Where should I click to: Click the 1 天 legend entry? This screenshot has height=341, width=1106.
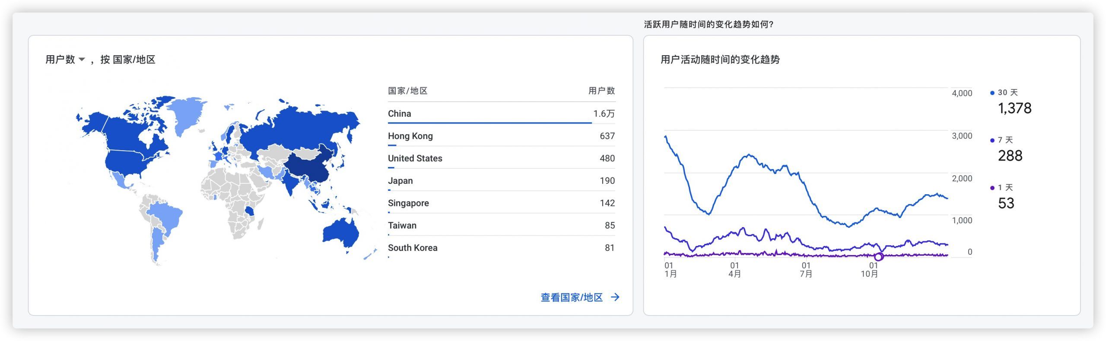pos(1001,187)
